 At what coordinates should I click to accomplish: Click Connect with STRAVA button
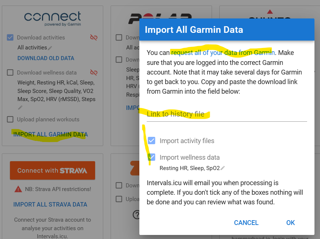52,170
